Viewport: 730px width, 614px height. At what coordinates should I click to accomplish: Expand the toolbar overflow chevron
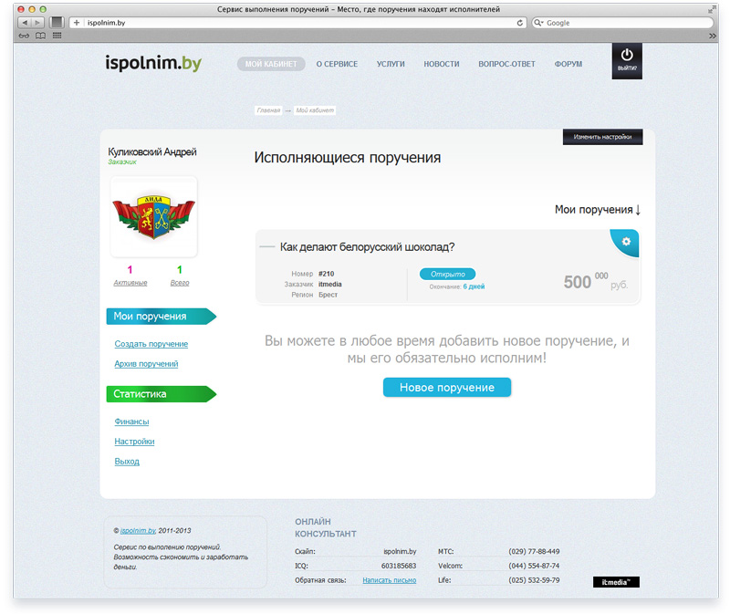(x=713, y=36)
